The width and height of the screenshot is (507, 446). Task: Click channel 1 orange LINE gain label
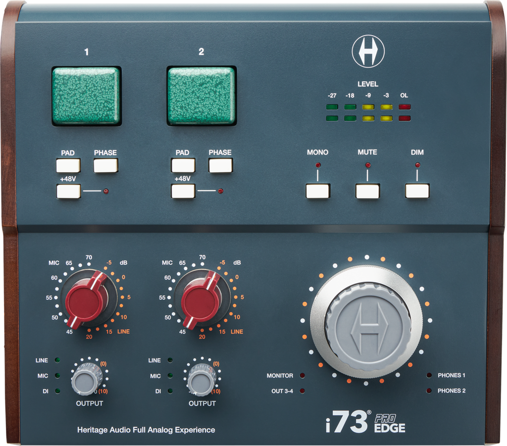coord(123,332)
